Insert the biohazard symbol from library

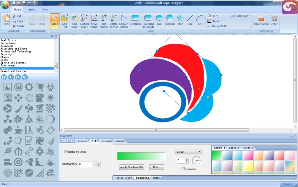pos(50,87)
